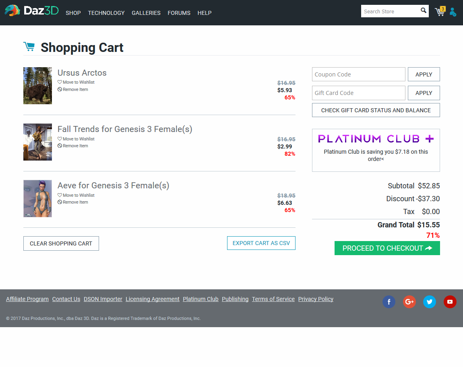The image size is (463, 367).
Task: Apply the gift card code
Action: [424, 93]
